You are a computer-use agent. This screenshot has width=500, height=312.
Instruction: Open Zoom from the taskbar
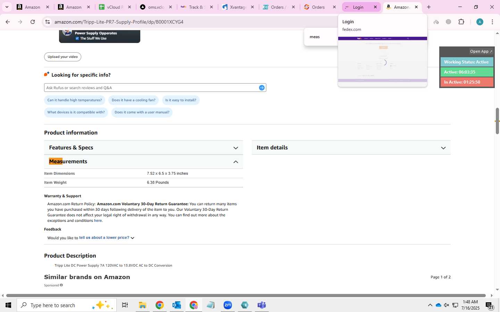(228, 305)
